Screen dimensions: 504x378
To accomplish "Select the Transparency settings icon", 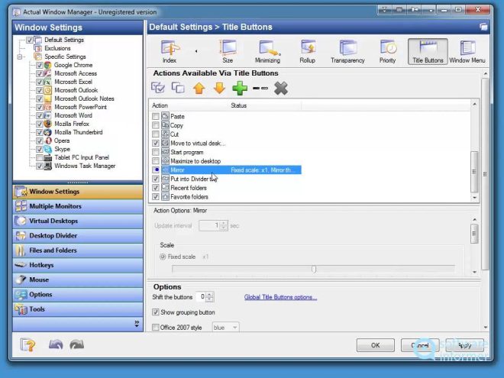I will pyautogui.click(x=347, y=50).
